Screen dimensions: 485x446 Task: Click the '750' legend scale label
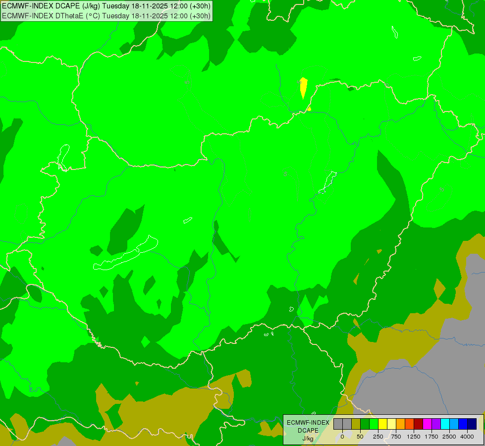[x=396, y=437]
